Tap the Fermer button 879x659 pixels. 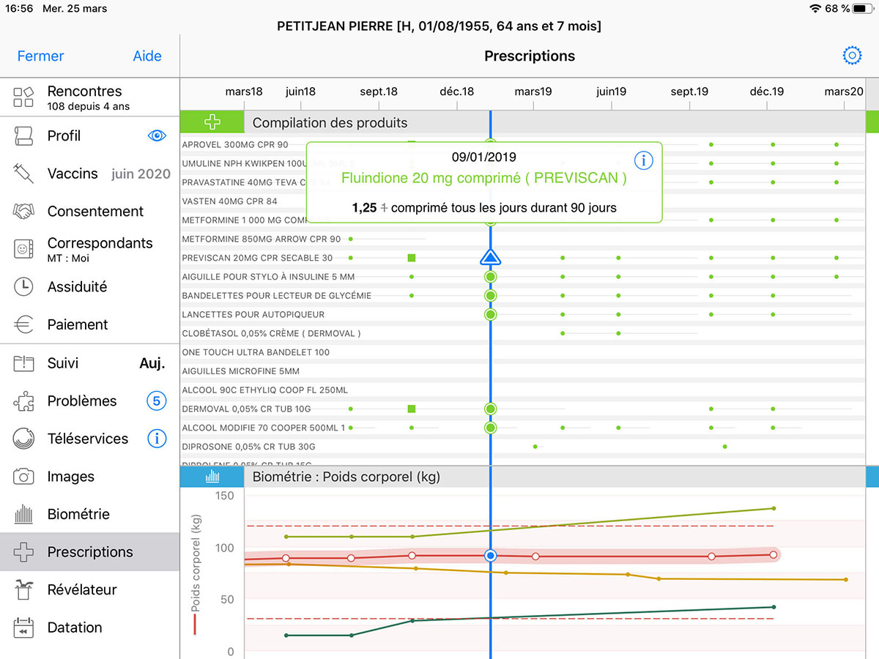tap(40, 56)
